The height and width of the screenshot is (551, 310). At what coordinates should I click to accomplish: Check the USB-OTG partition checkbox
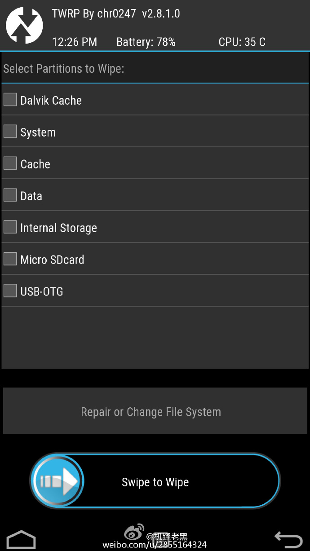coord(10,291)
